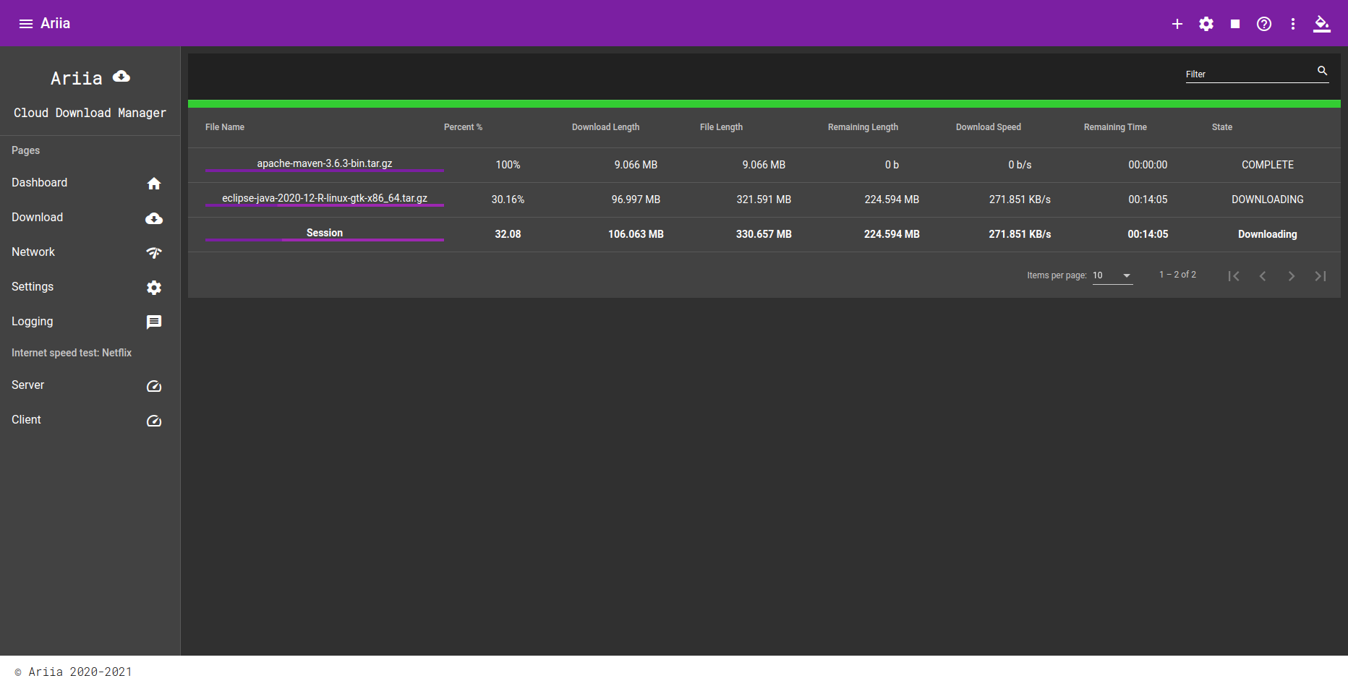This screenshot has width=1348, height=686.
Task: Click the Ariia title in top bar
Action: [55, 23]
